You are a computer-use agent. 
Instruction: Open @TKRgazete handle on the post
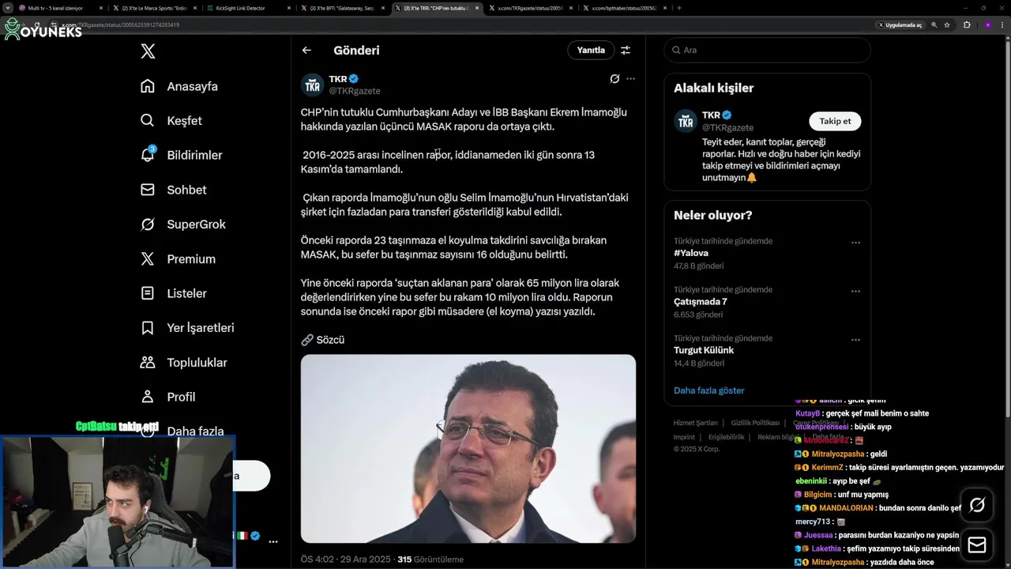point(355,91)
